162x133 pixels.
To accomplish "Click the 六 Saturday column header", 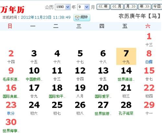I will point(148,26).
